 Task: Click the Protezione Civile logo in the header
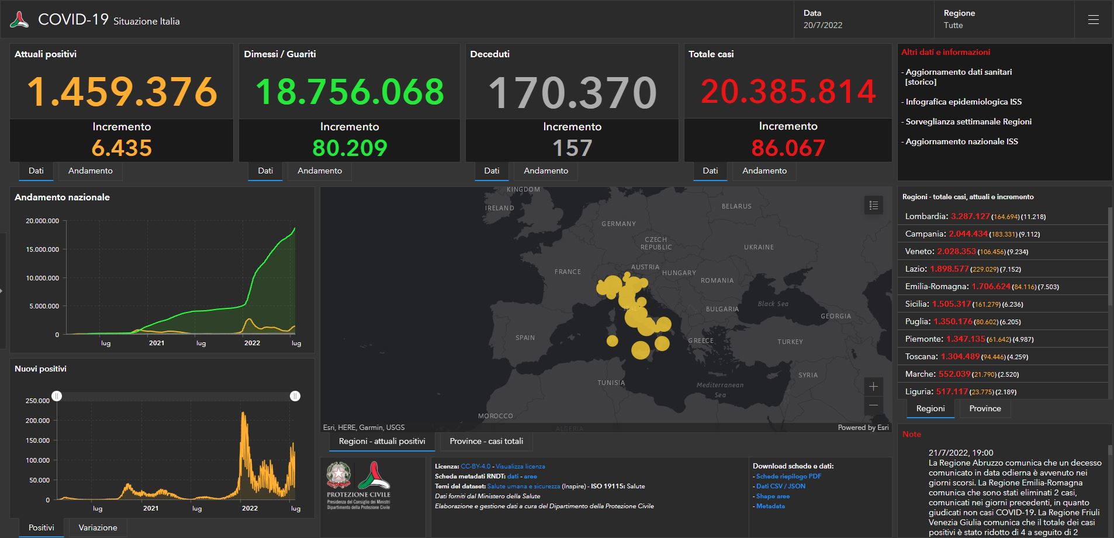click(x=19, y=20)
